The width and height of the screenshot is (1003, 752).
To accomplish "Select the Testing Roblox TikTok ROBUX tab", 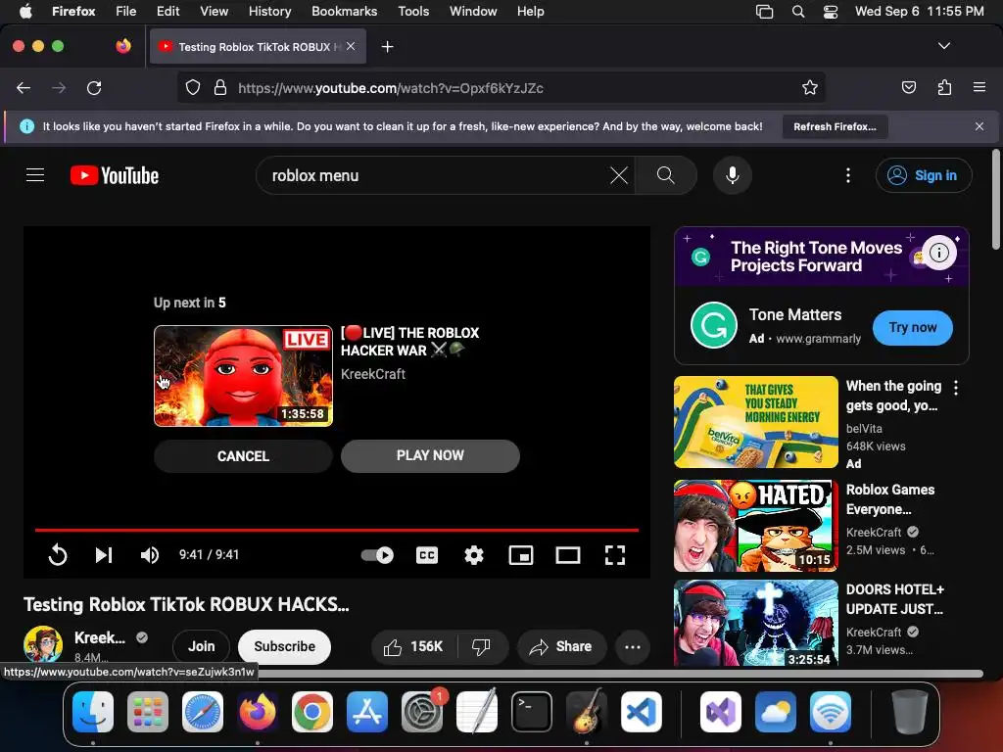I will tap(258, 47).
